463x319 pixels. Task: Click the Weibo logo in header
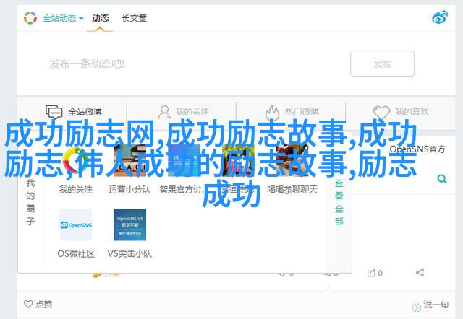439,17
